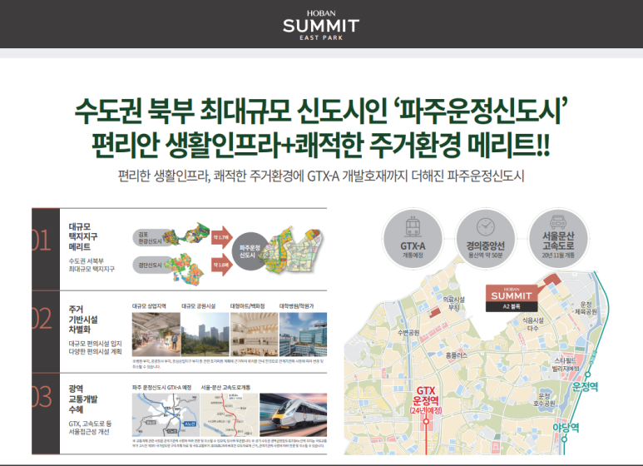This screenshot has height=466, width=643.
Task: Click the 주거 기반시설 차별화 heading
Action: [83, 320]
